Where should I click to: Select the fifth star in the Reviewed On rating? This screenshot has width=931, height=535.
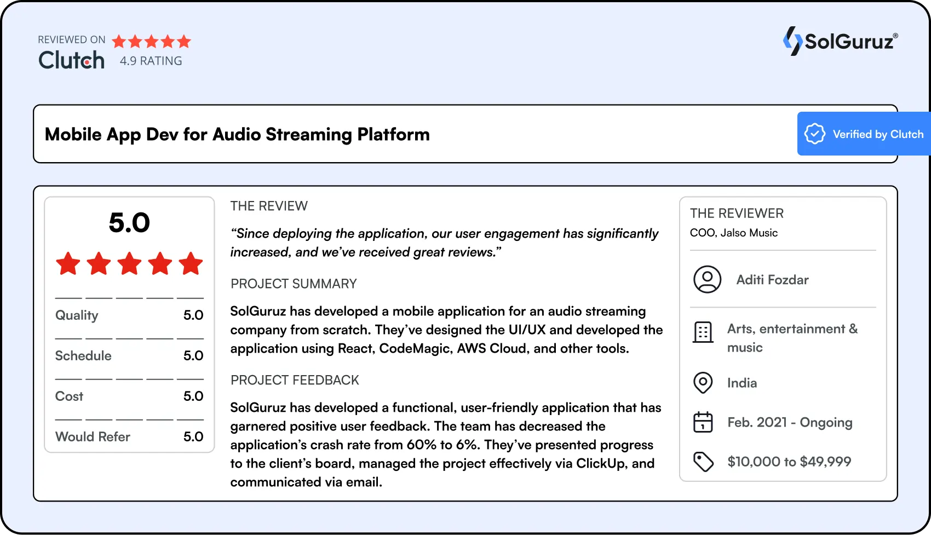[185, 41]
